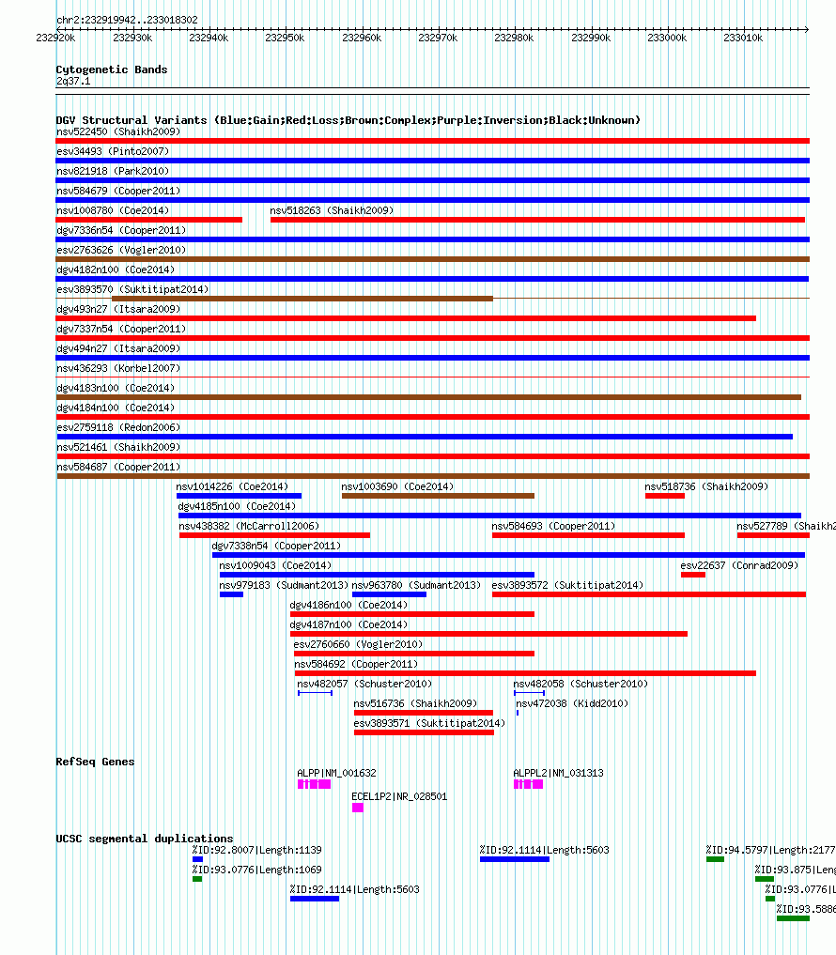Viewport: 836px width, 955px height.
Task: Click the nsv522450 (Shaikh2009) variant label
Action: (118, 131)
